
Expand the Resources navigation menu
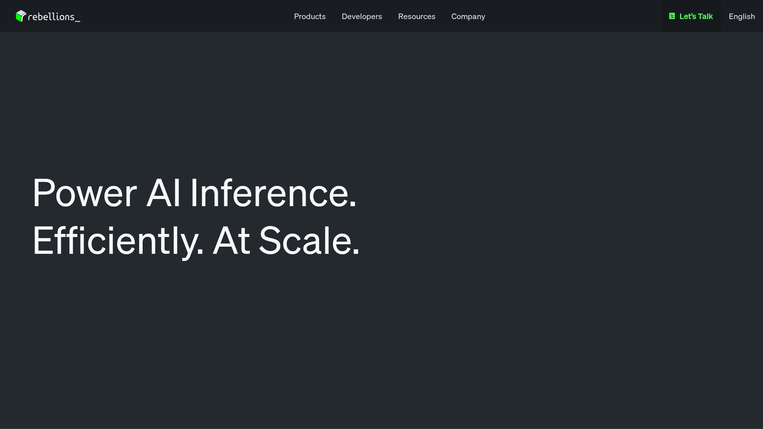[416, 16]
